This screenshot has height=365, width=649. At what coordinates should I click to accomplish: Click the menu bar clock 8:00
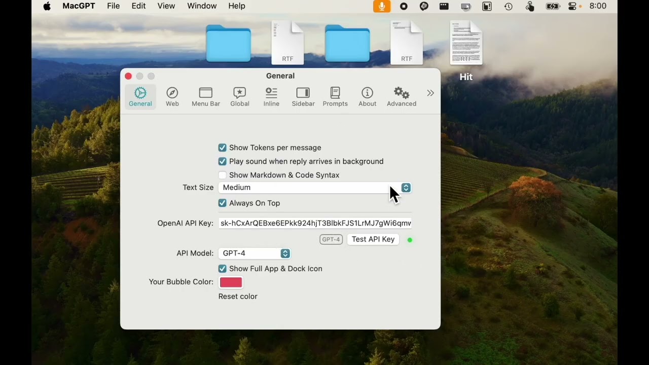tap(598, 6)
